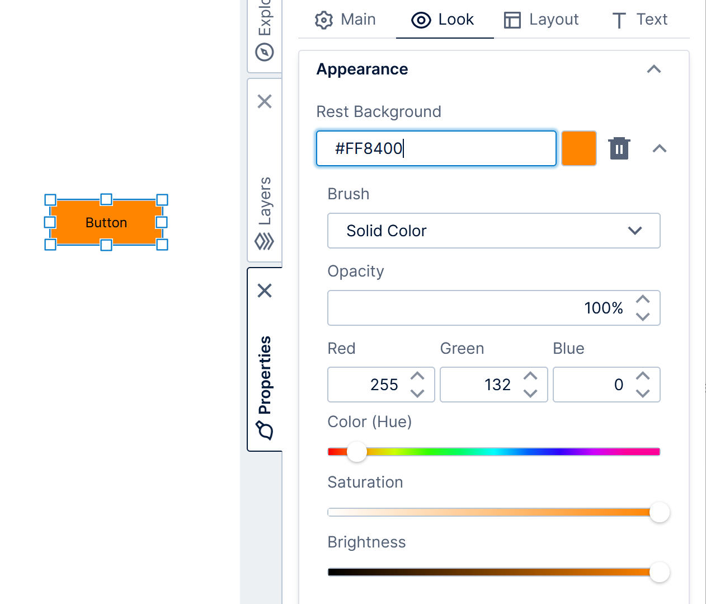Click the Main gear icon

[x=323, y=20]
